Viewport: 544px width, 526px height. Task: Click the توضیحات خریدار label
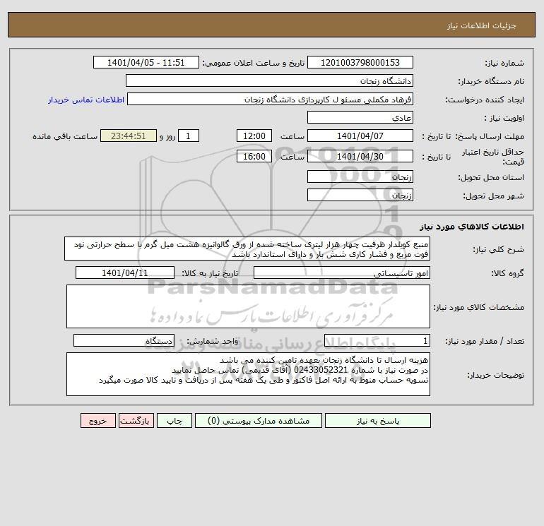(496, 375)
